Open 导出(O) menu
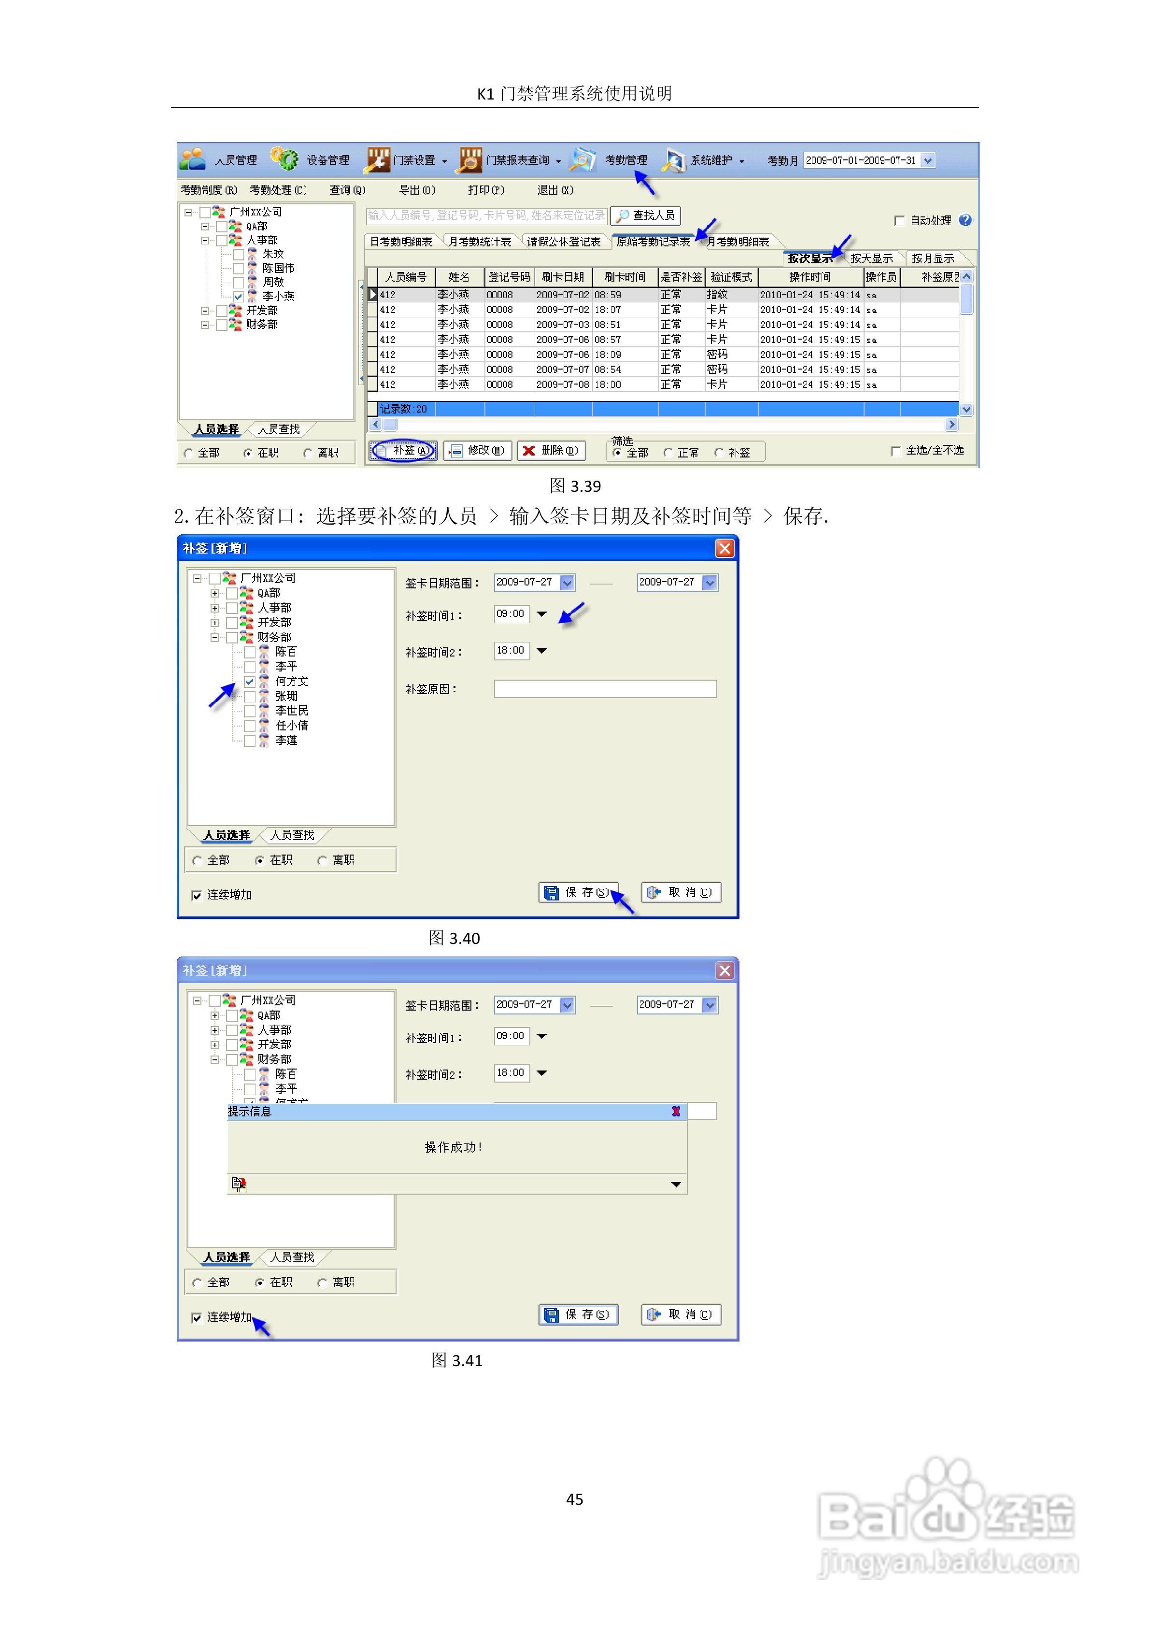The image size is (1150, 1627). 417,190
